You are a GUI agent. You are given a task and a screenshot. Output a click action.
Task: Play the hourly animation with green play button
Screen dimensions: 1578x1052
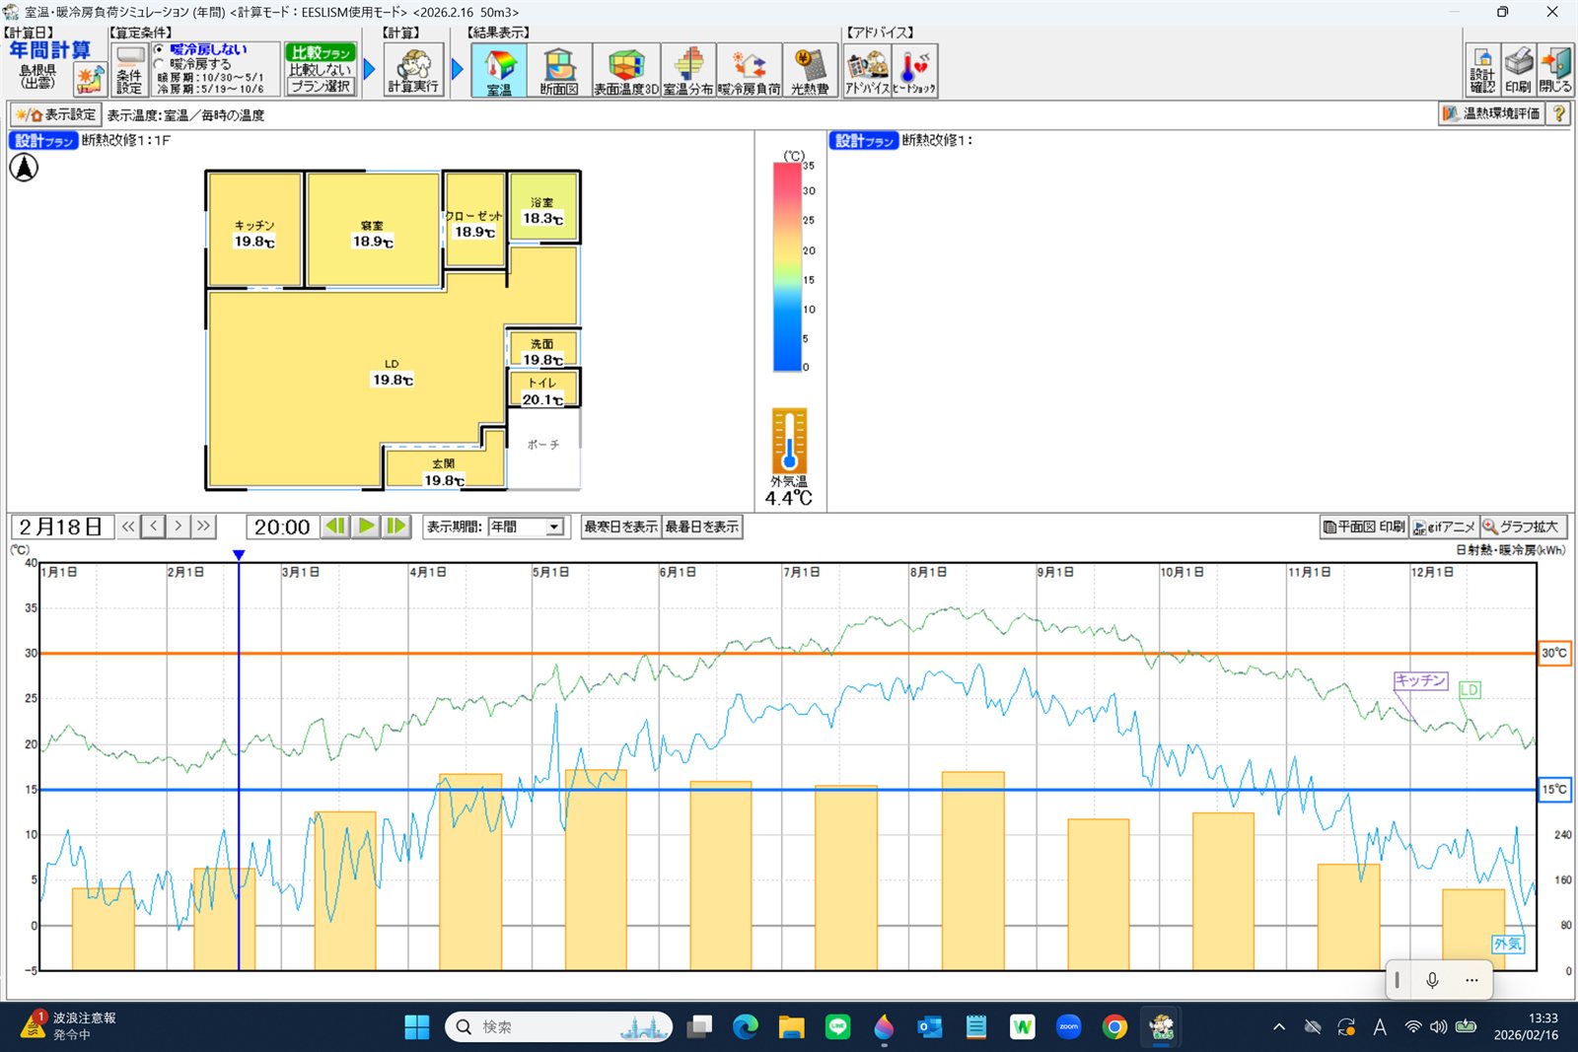coord(366,526)
